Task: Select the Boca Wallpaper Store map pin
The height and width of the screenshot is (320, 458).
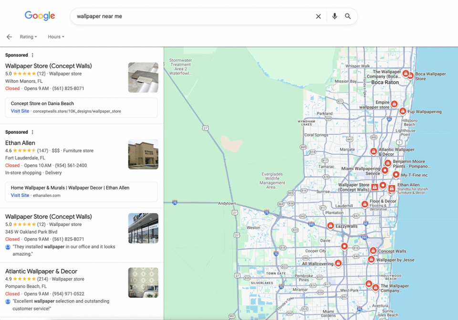Action: 410,75
